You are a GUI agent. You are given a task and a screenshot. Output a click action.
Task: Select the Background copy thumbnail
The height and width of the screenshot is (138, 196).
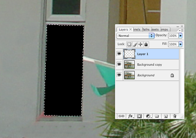coord(129,64)
